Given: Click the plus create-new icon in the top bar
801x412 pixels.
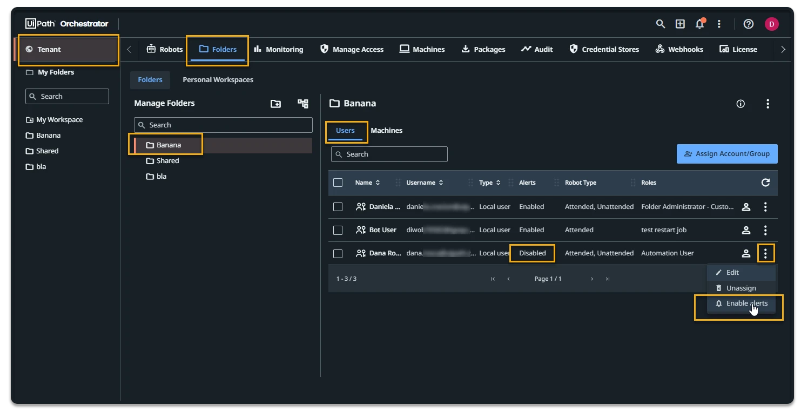Looking at the screenshot, I should [680, 24].
